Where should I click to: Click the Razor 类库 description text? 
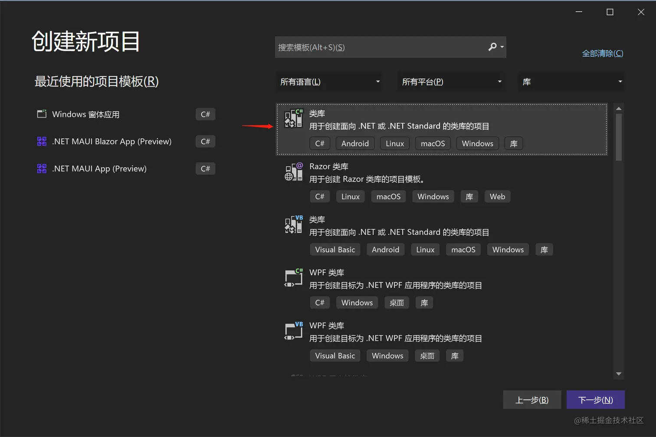(367, 179)
